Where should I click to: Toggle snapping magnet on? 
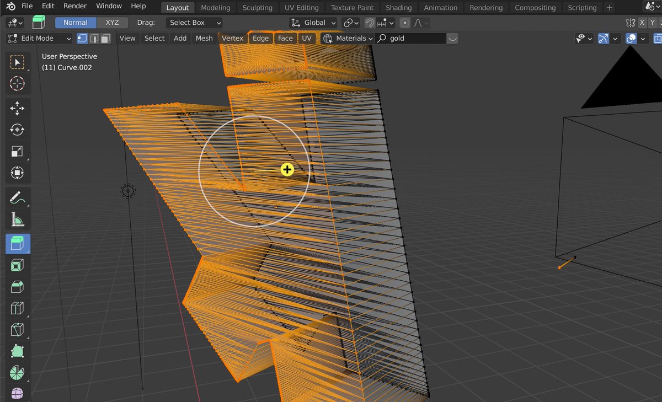pos(370,23)
